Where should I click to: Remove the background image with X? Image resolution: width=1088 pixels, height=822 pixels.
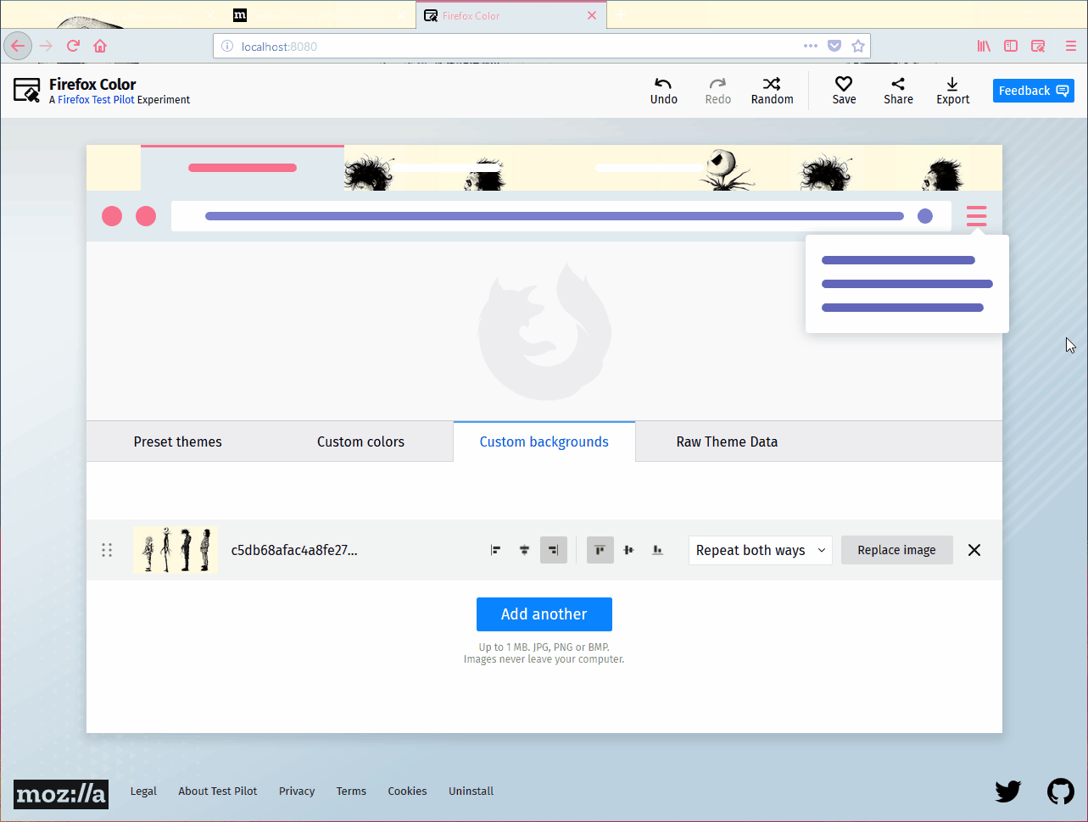point(974,550)
